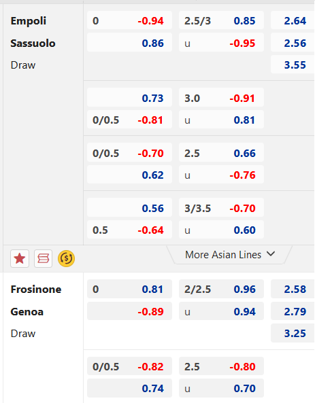Open the Genoa team name
This screenshot has width=315, height=403.
[27, 312]
